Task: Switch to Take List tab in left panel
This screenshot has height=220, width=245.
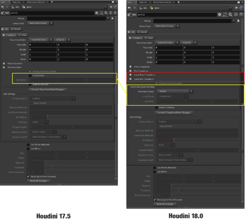Action: coord(17,2)
